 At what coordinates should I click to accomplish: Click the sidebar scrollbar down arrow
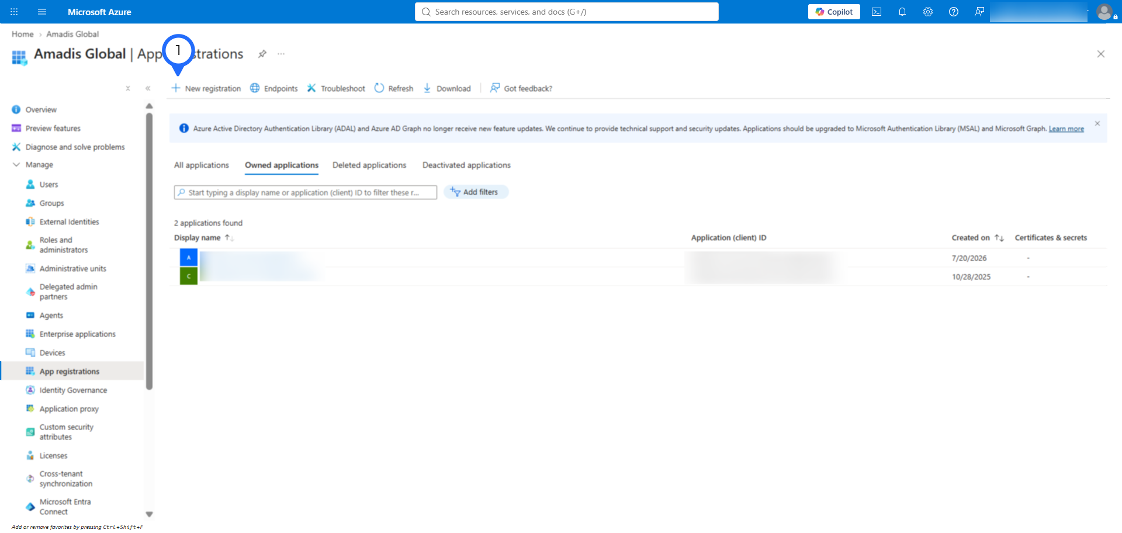(149, 514)
